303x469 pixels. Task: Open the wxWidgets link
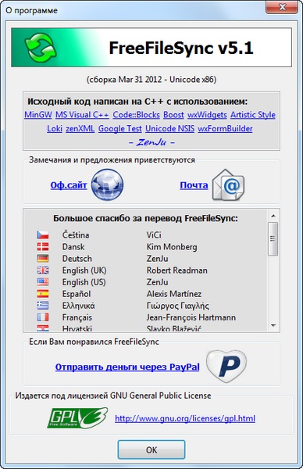click(207, 115)
